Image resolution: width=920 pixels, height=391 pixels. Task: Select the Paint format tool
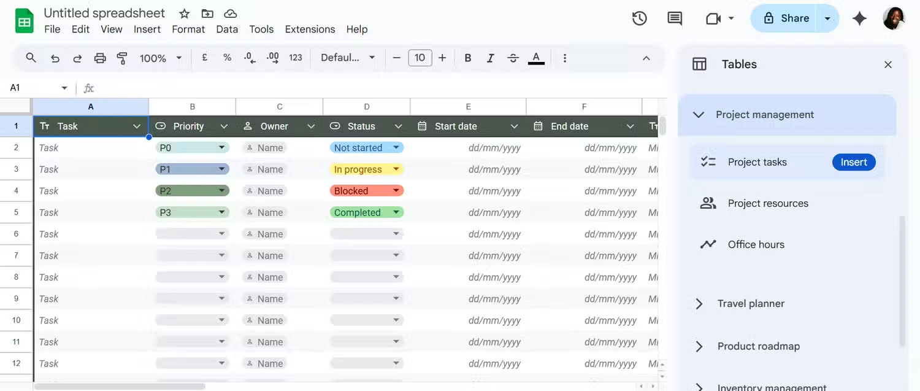(122, 58)
